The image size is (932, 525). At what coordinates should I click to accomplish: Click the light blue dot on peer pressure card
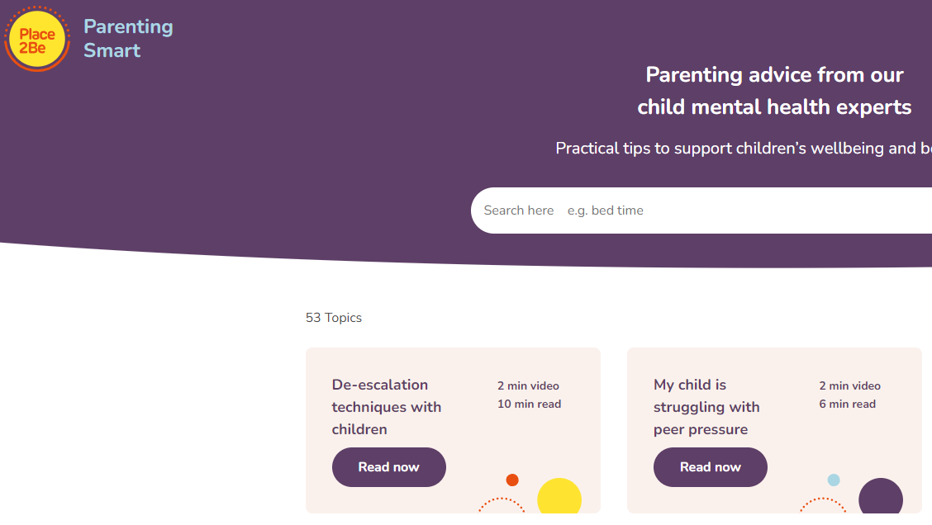pyautogui.click(x=834, y=480)
